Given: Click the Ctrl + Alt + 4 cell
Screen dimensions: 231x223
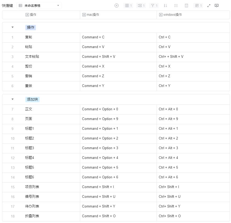Looking at the screenshot, I should 193,158.
